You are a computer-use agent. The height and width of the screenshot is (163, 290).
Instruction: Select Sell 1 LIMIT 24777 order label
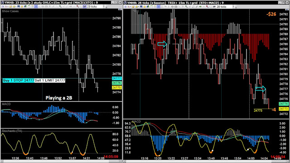tap(50, 81)
